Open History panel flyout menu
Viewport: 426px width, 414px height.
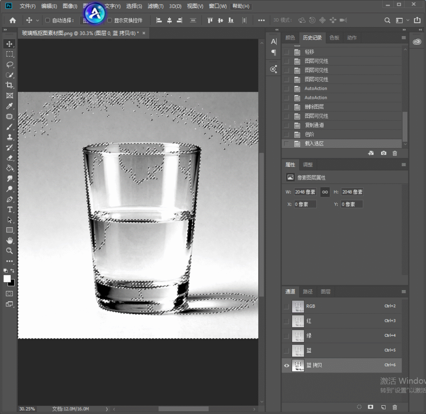point(404,38)
